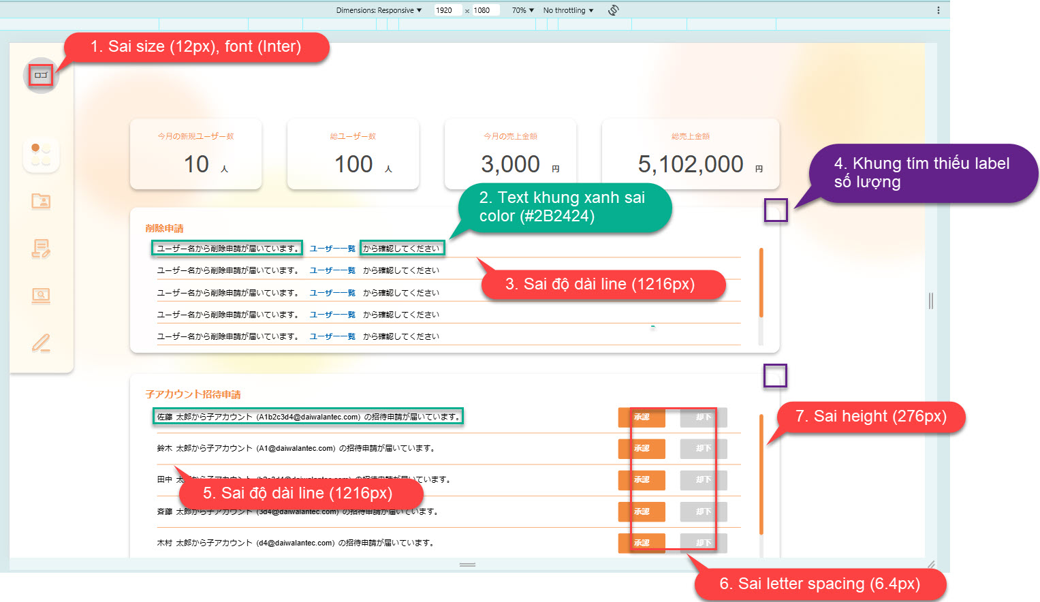Select the pencil icon in the sidebar
Image resolution: width=1040 pixels, height=602 pixels.
41,343
